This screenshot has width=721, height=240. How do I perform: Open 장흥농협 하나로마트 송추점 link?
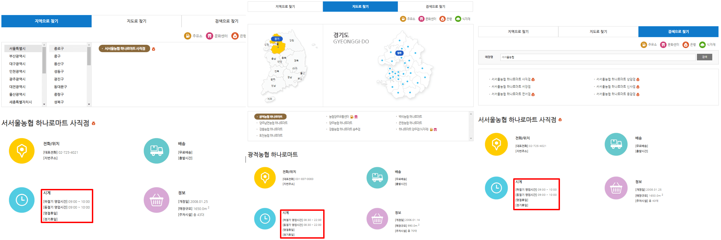(345, 129)
